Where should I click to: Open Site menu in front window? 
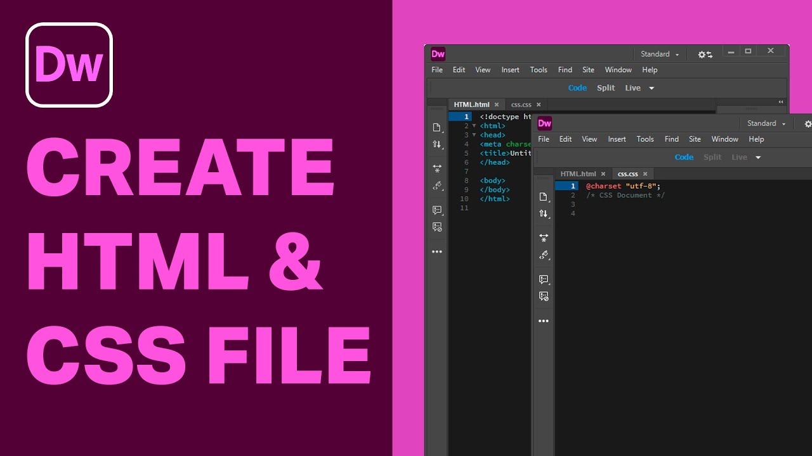[695, 139]
